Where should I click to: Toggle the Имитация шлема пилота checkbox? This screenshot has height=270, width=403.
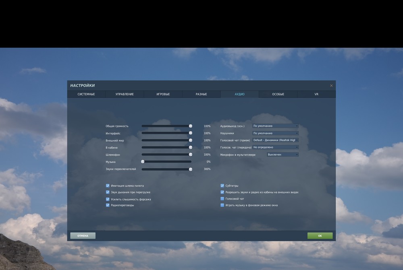coord(108,185)
